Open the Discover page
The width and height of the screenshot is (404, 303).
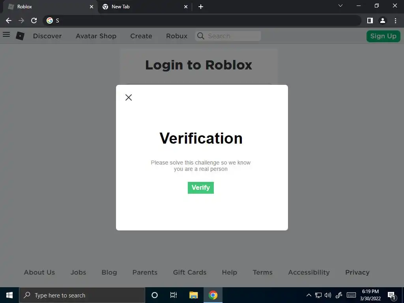[x=47, y=36]
